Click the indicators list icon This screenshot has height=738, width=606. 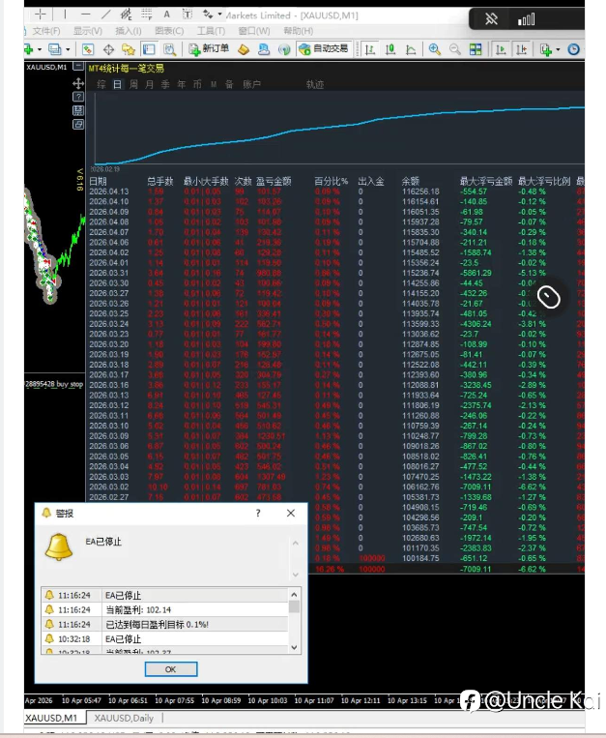click(x=546, y=49)
